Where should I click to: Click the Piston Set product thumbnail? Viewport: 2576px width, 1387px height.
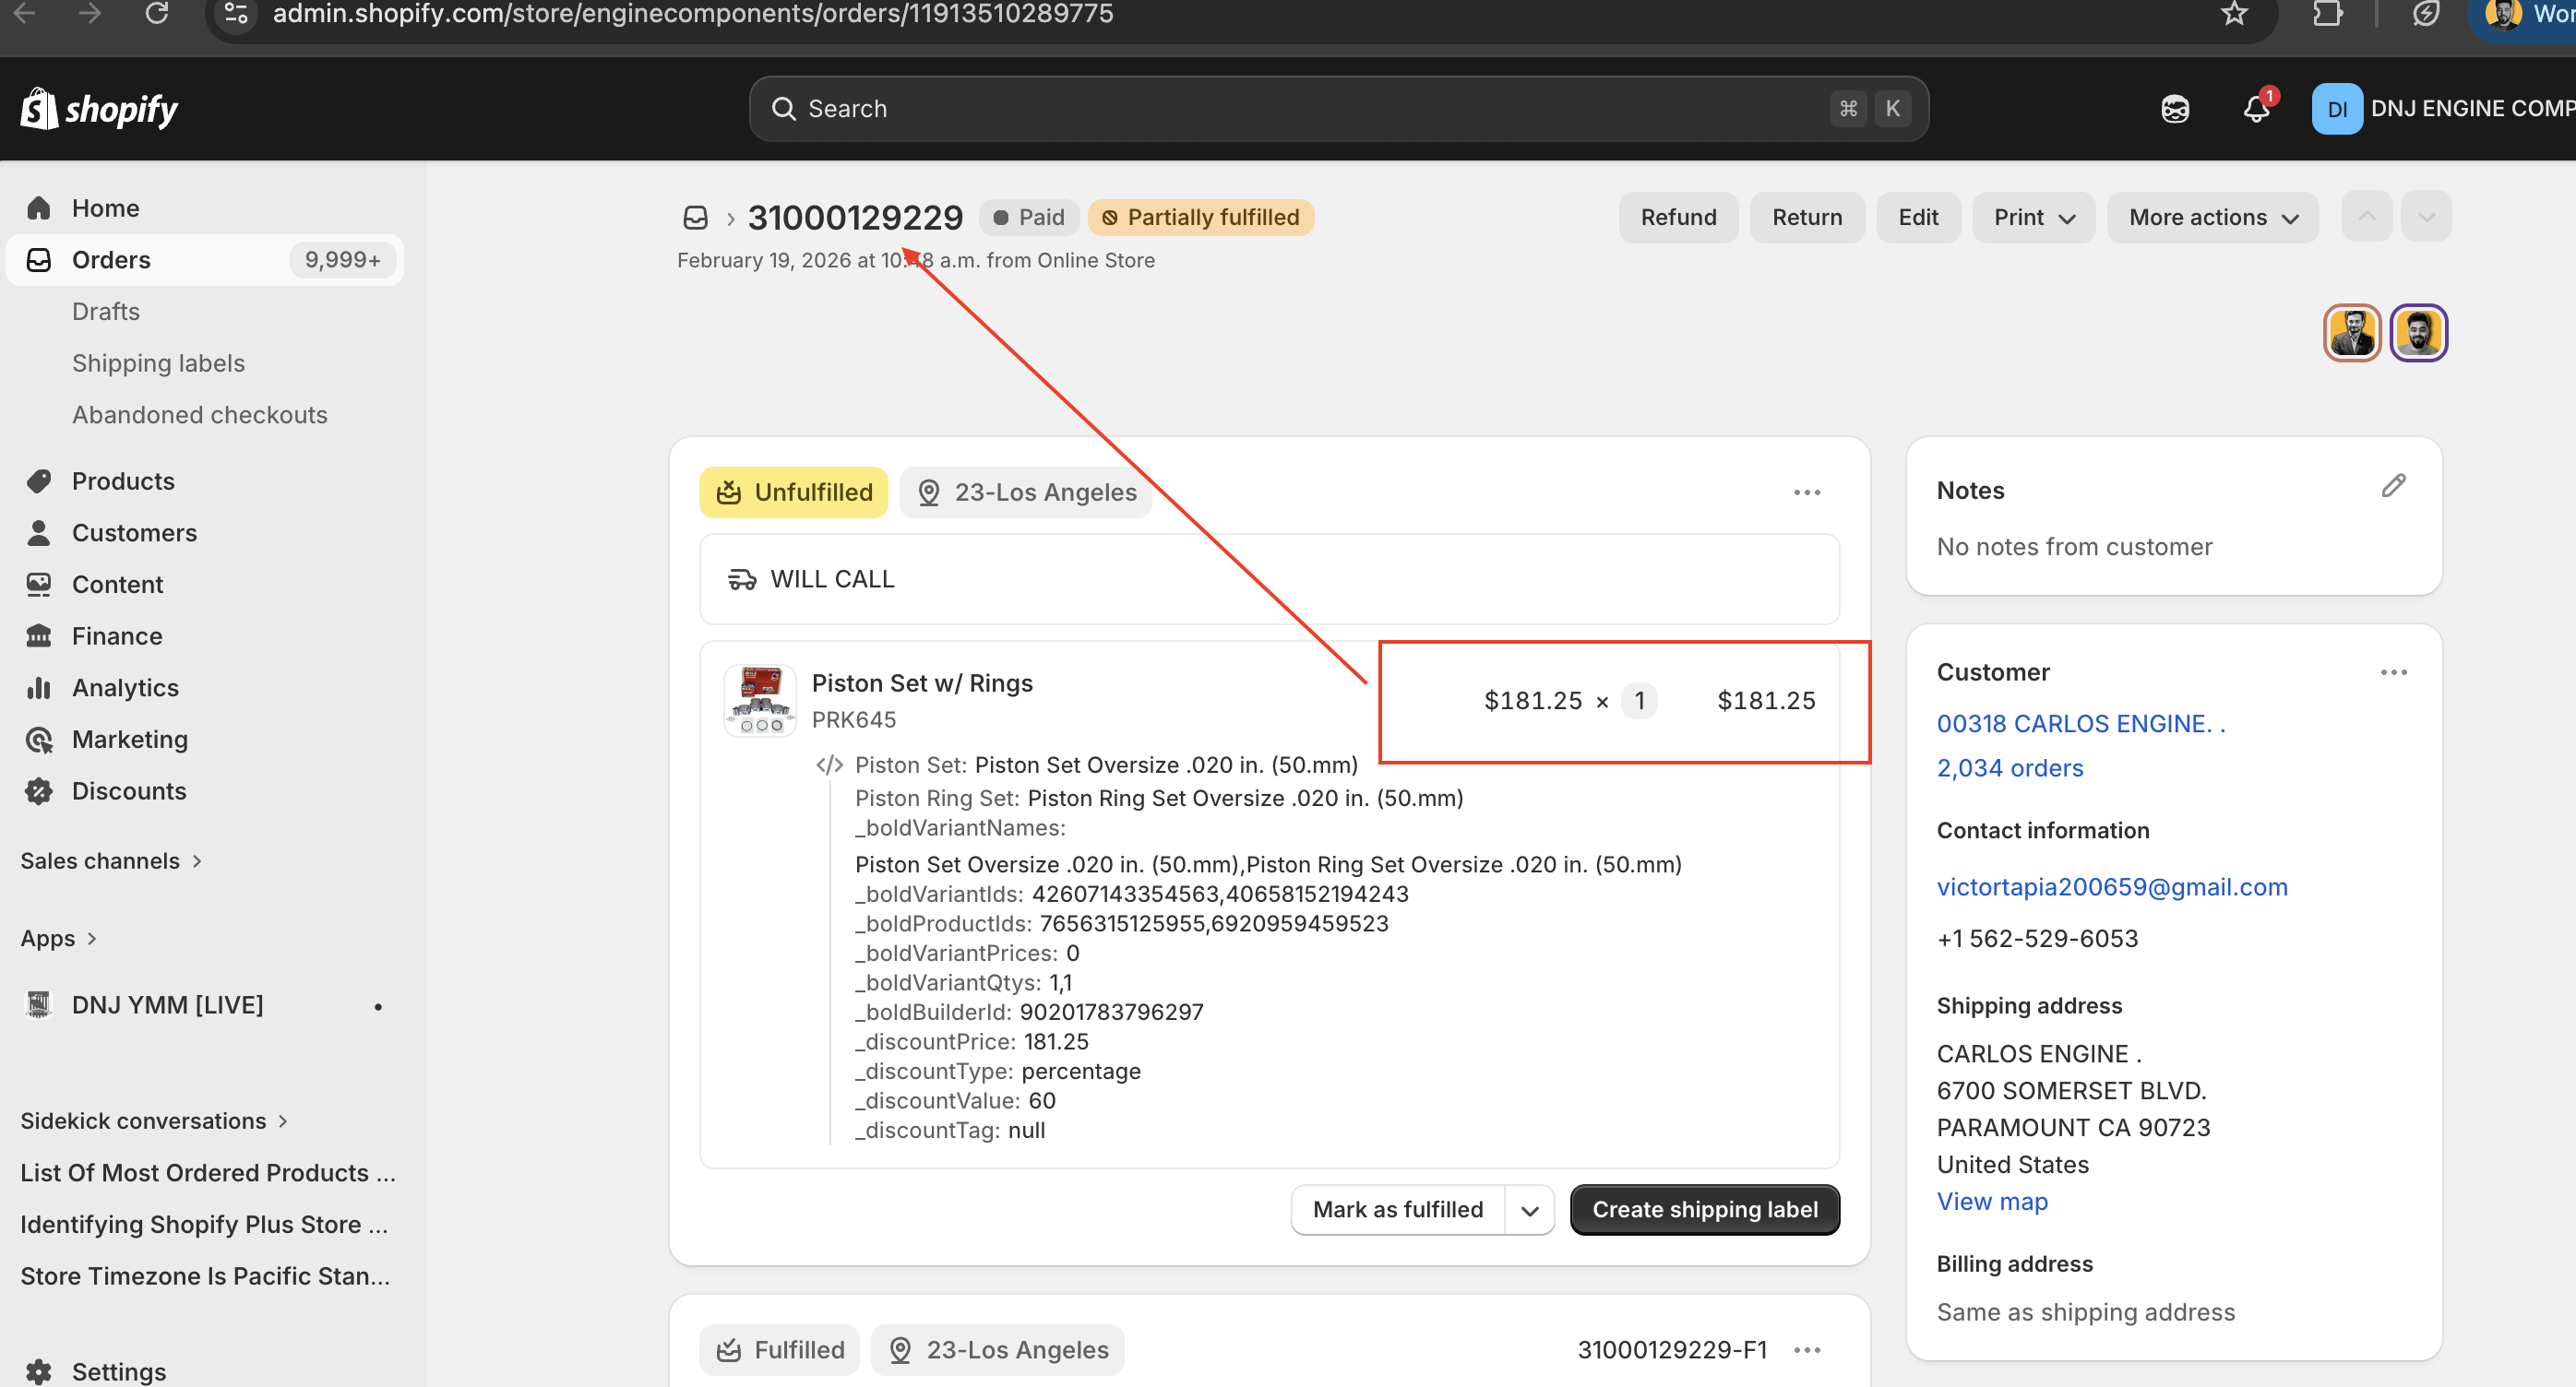point(759,701)
